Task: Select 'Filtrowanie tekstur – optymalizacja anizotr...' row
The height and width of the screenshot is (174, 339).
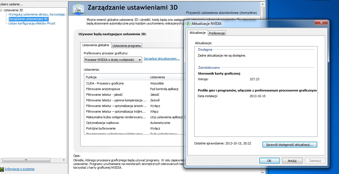Action: tap(134, 106)
